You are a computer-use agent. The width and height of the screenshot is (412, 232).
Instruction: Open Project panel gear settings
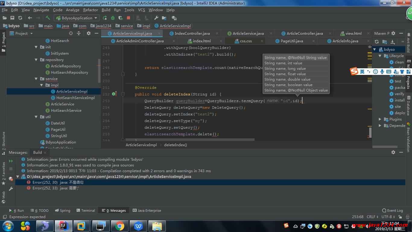coord(88,33)
